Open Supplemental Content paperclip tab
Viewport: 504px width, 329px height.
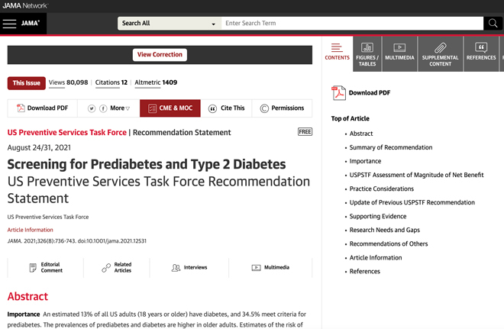coord(441,54)
